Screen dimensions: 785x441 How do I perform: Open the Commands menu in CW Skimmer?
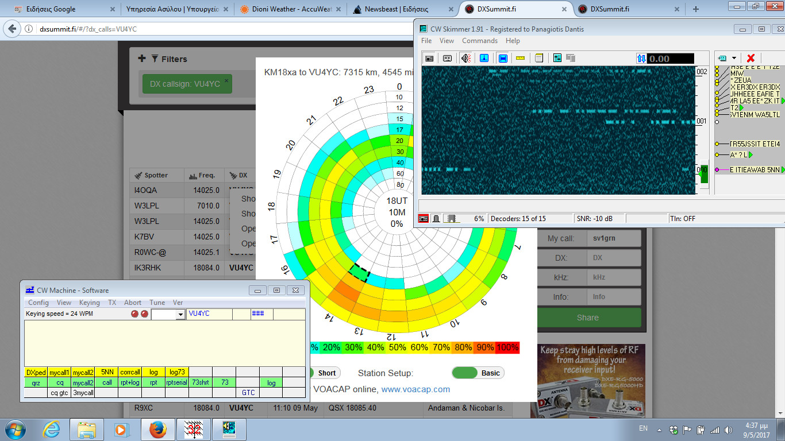click(x=480, y=41)
